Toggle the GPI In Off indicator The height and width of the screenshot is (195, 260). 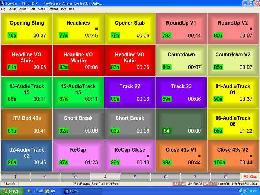210,184
